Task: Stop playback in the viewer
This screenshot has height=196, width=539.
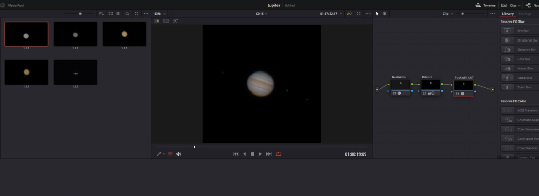Action: (x=252, y=154)
